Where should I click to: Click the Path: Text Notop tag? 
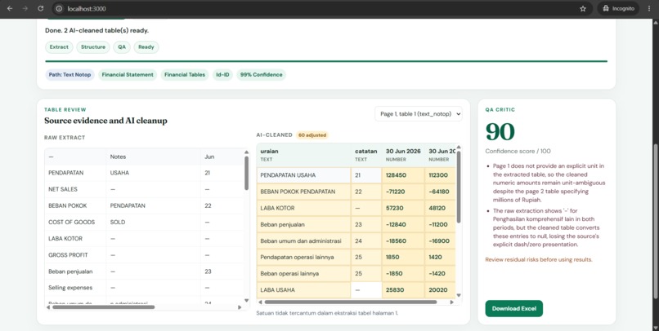pos(69,74)
